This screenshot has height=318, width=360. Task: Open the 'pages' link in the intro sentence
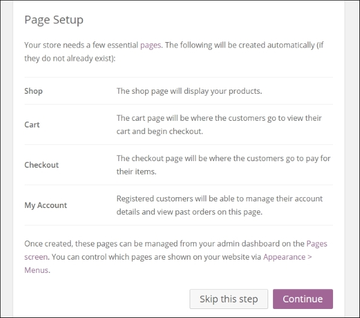(151, 45)
